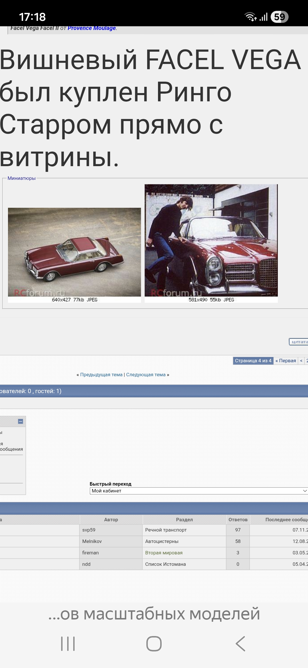Click the "цитата" quote button

coord(299,342)
